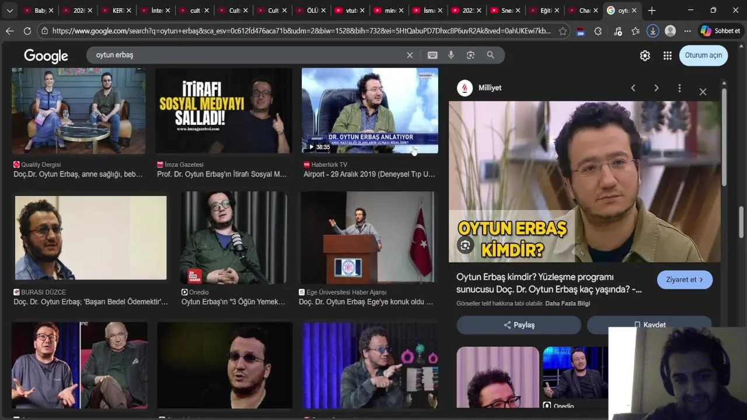Viewport: 747px width, 420px height.
Task: Open the Habertürk TV Airport video thumbnail
Action: click(x=370, y=111)
